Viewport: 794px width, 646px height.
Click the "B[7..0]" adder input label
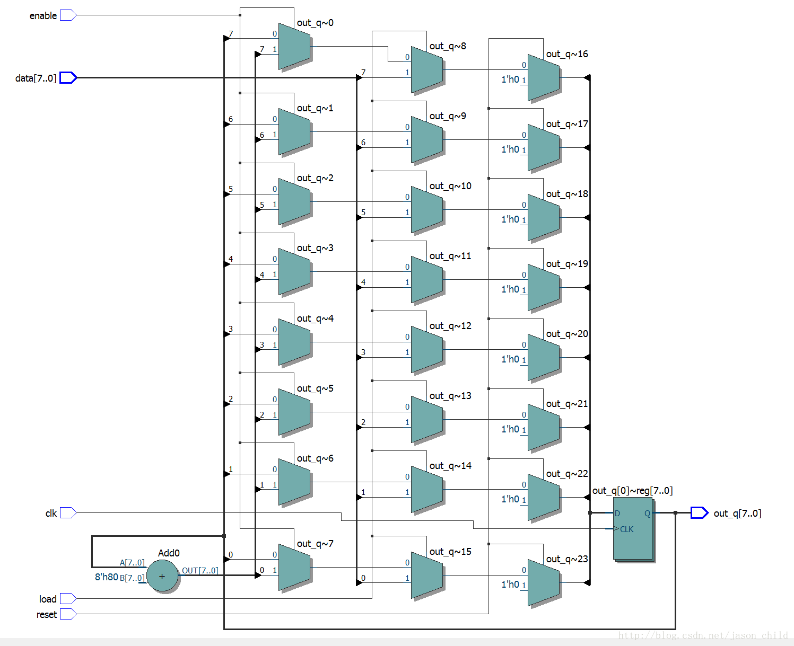coord(132,578)
